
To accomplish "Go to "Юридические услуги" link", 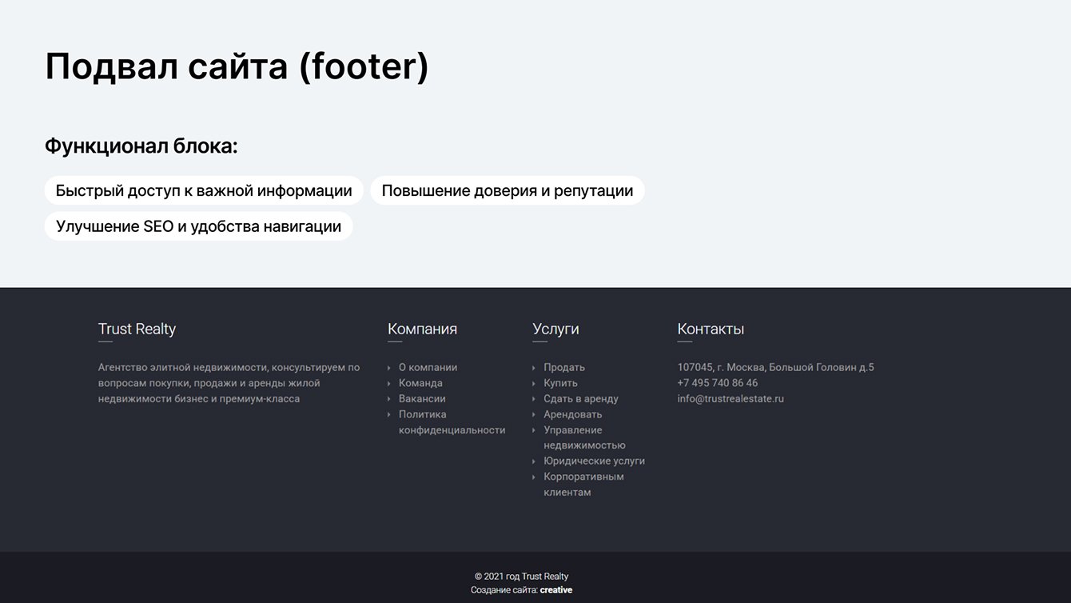I will [x=594, y=461].
